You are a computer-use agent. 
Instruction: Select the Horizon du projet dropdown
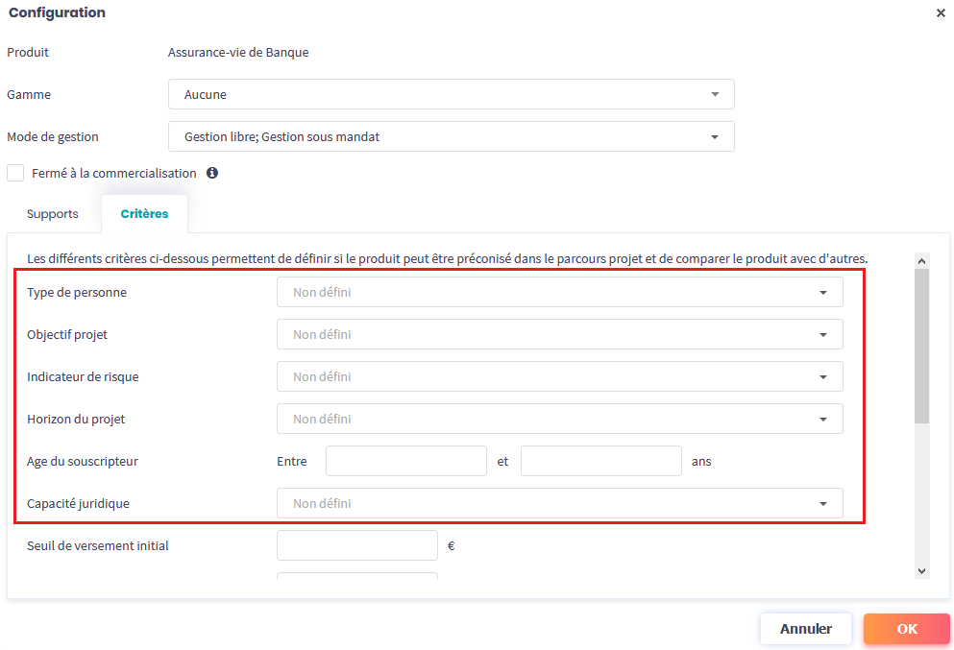559,420
